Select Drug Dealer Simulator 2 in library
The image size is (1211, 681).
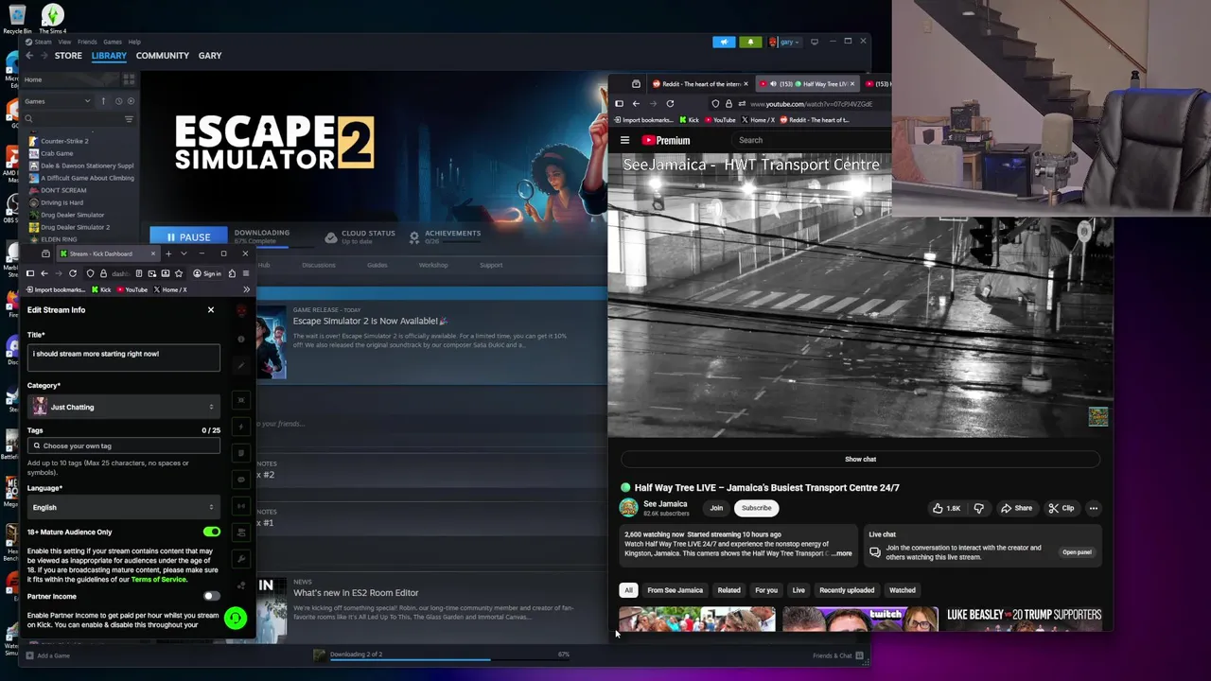[x=75, y=227]
